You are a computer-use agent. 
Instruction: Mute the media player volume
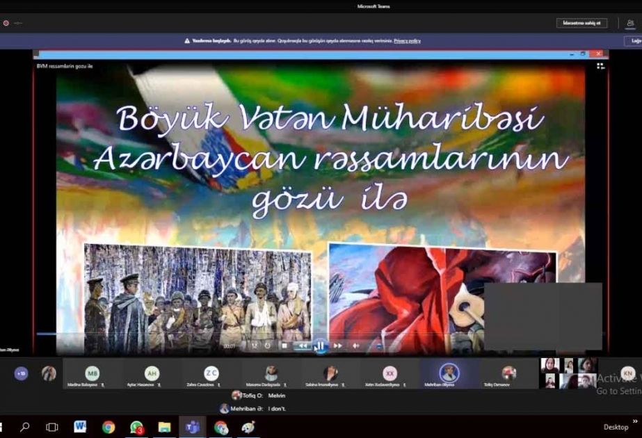[x=356, y=346]
